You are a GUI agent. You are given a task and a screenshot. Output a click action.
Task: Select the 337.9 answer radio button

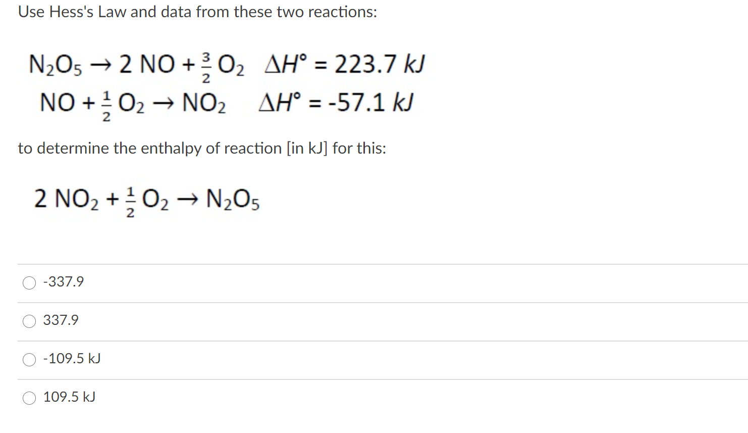29,321
